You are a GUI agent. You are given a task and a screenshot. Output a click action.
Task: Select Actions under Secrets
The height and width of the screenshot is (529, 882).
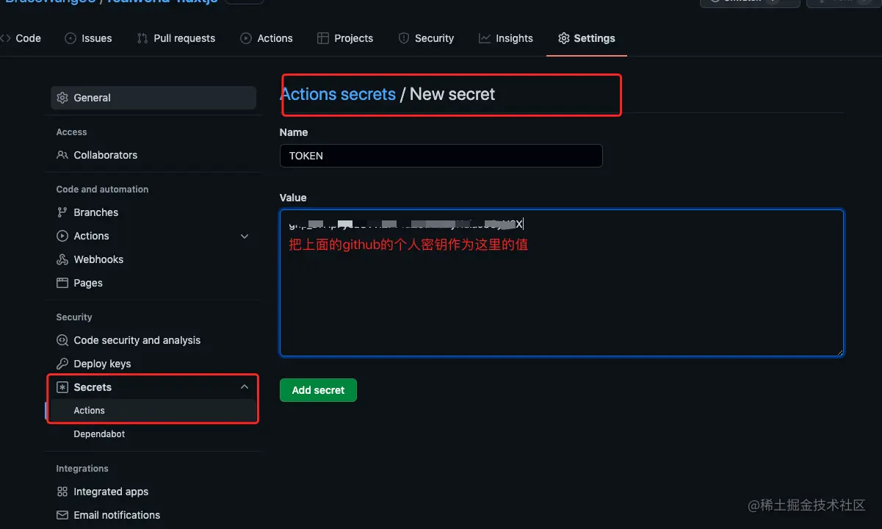153,411
